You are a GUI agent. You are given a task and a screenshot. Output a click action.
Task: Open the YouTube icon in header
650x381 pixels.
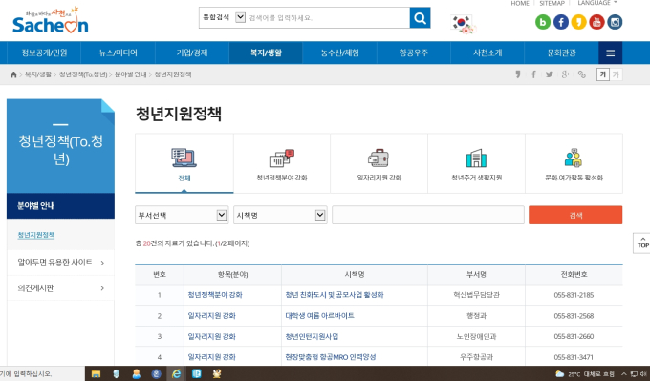click(x=596, y=22)
